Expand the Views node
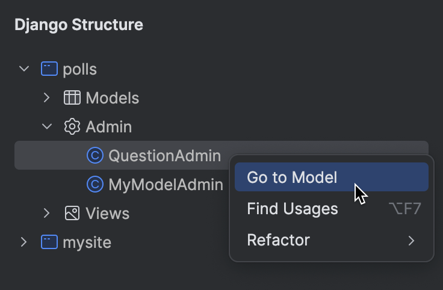Screen dimensions: 443x290 pyautogui.click(x=47, y=213)
